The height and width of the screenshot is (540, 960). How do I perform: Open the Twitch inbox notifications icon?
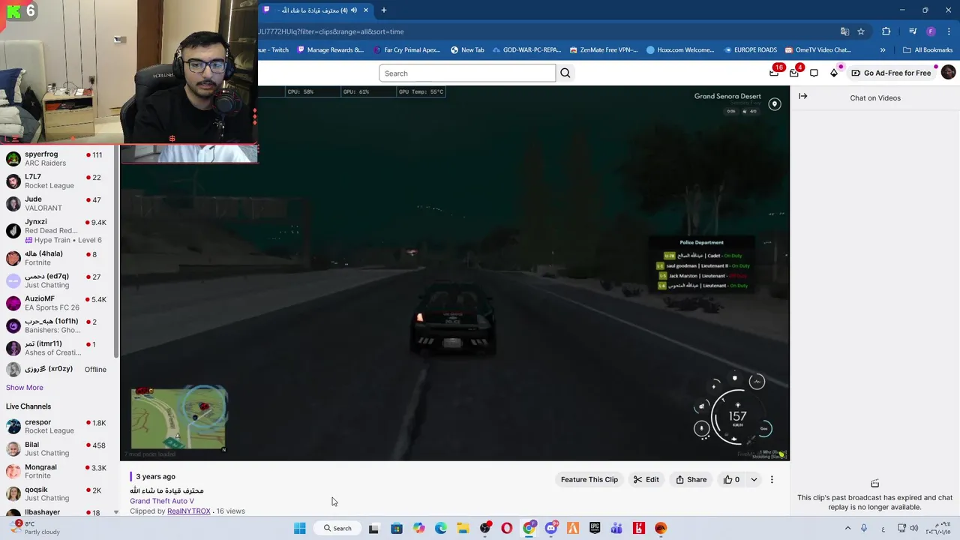tap(794, 73)
